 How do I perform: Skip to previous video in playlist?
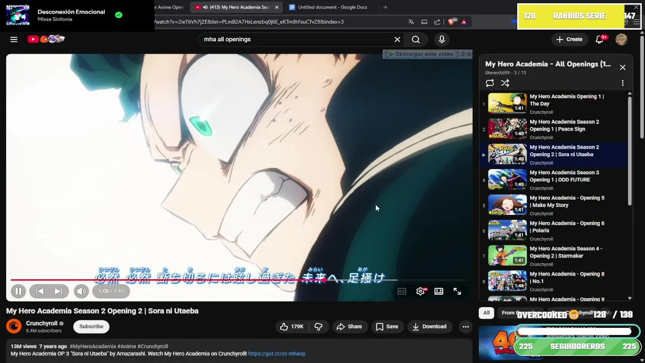[x=40, y=291]
